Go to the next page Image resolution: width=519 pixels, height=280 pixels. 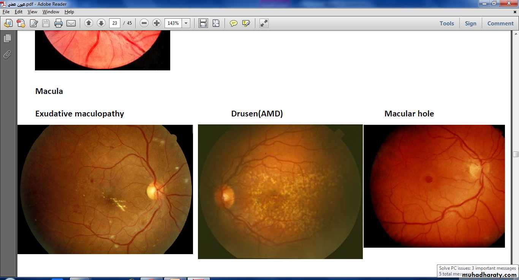coord(101,23)
